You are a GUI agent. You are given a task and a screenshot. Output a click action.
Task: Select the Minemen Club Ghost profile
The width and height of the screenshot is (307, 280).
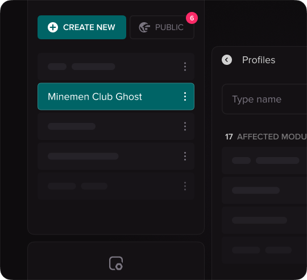click(x=116, y=96)
